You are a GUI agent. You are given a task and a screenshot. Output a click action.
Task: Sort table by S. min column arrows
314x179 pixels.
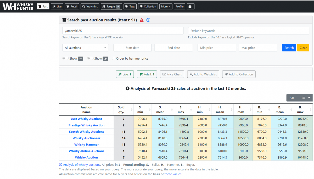(150, 109)
